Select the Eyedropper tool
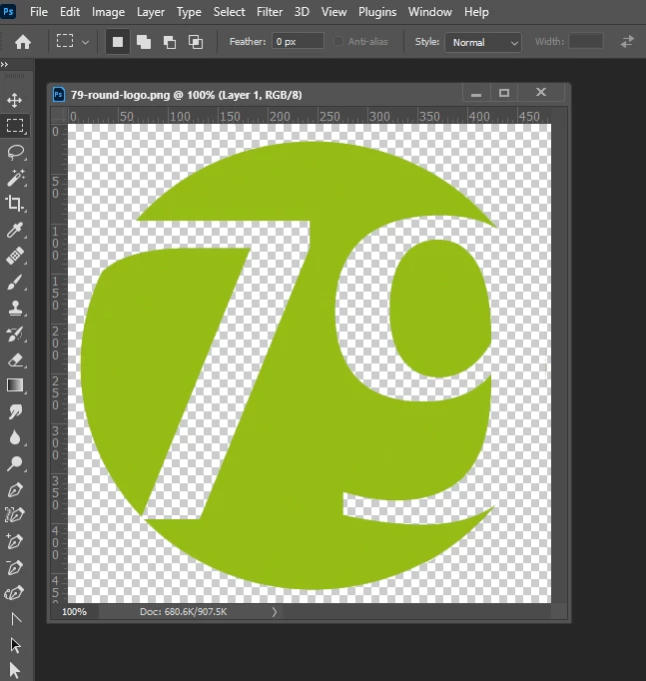This screenshot has height=681, width=646. coord(15,230)
